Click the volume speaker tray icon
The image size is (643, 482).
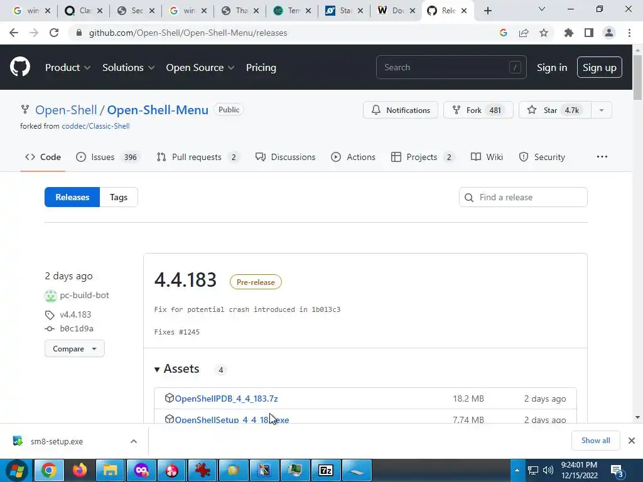click(548, 470)
